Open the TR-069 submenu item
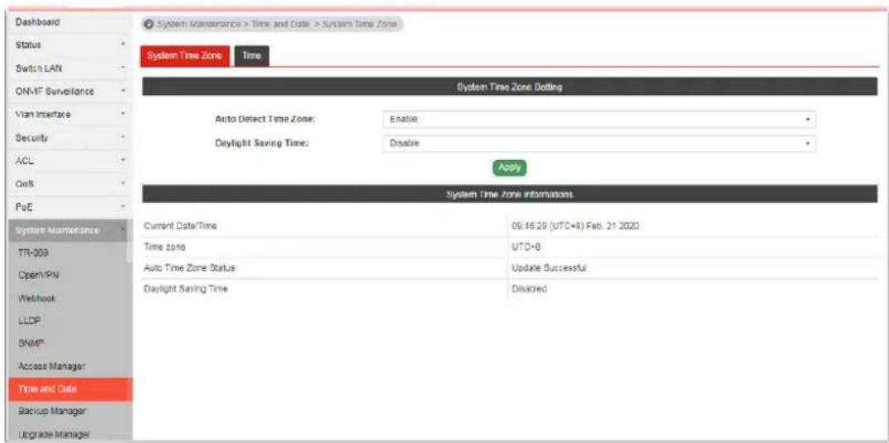 [70, 253]
